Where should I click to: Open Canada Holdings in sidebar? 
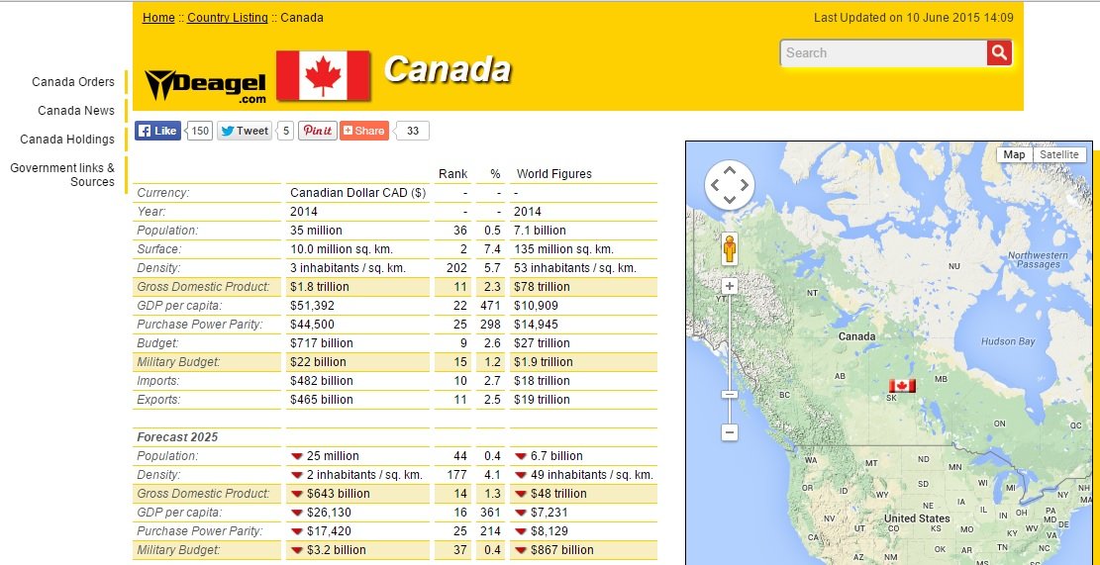[66, 140]
